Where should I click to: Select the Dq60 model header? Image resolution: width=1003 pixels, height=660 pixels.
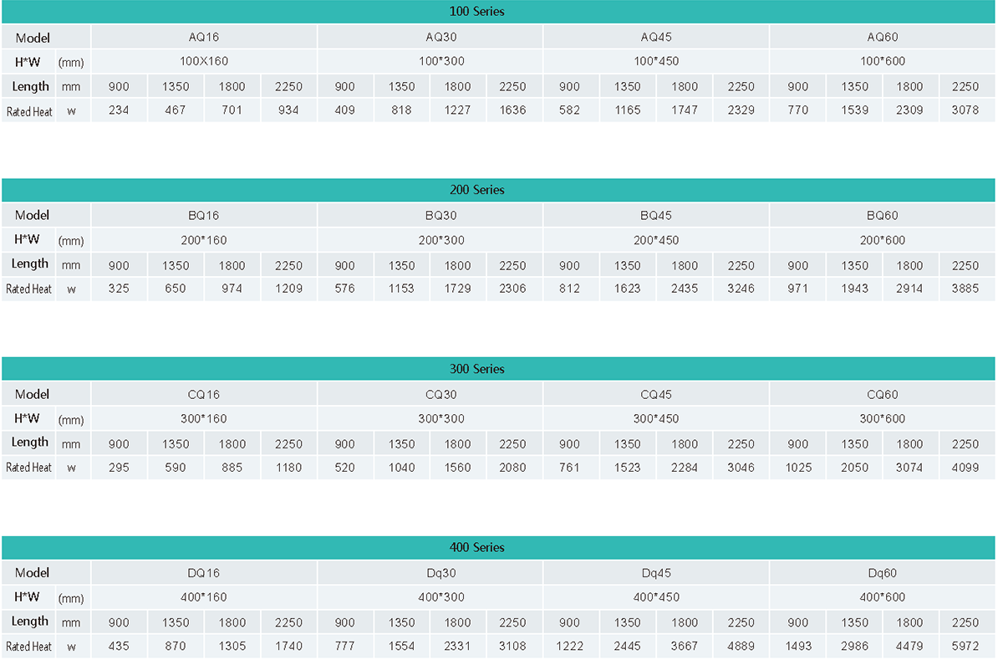coord(882,573)
